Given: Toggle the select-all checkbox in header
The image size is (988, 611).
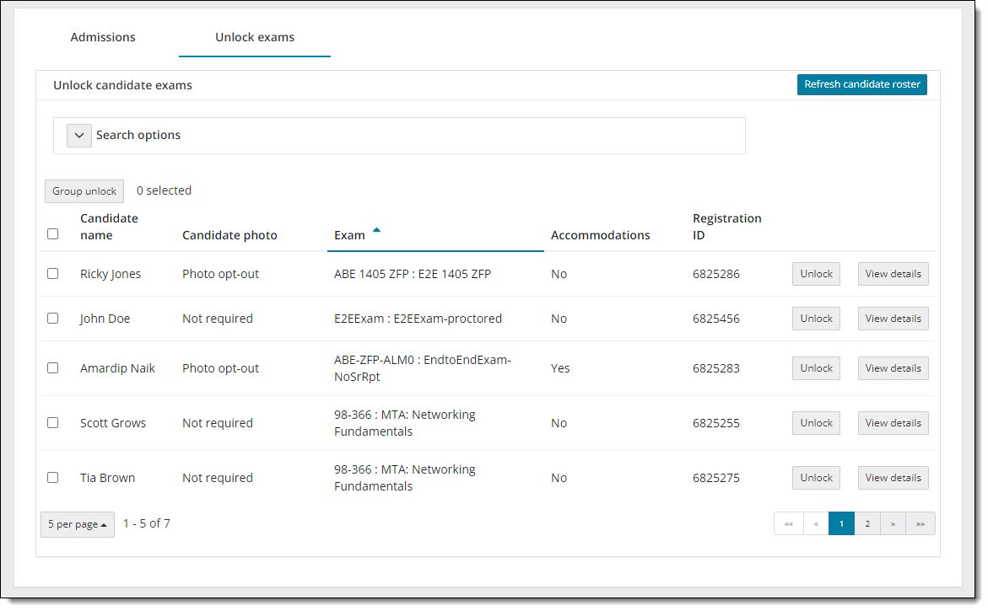Looking at the screenshot, I should tap(53, 234).
